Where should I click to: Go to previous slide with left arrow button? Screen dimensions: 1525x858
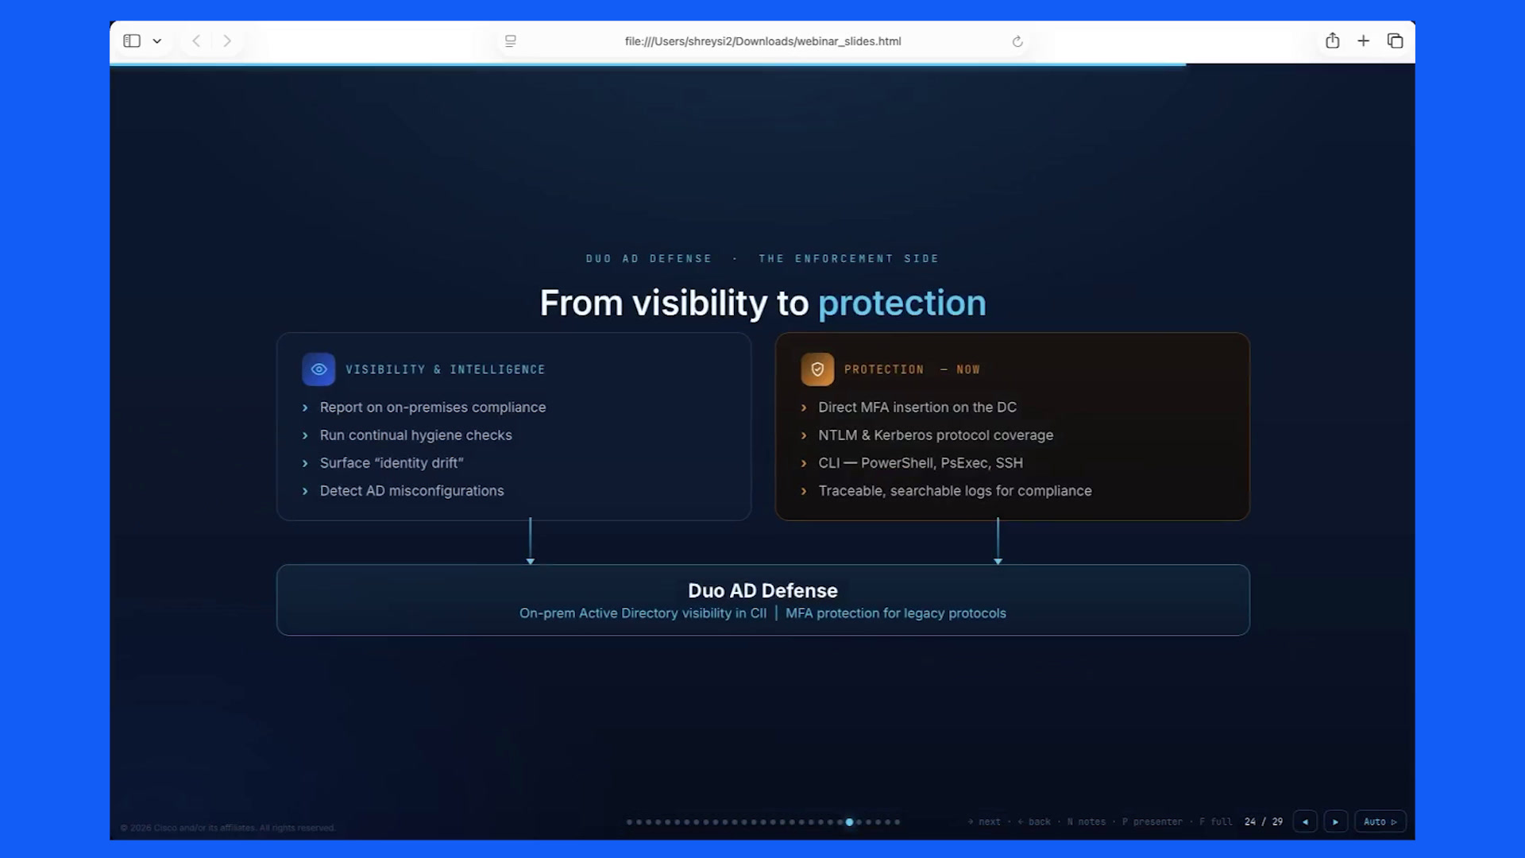[x=1305, y=821]
